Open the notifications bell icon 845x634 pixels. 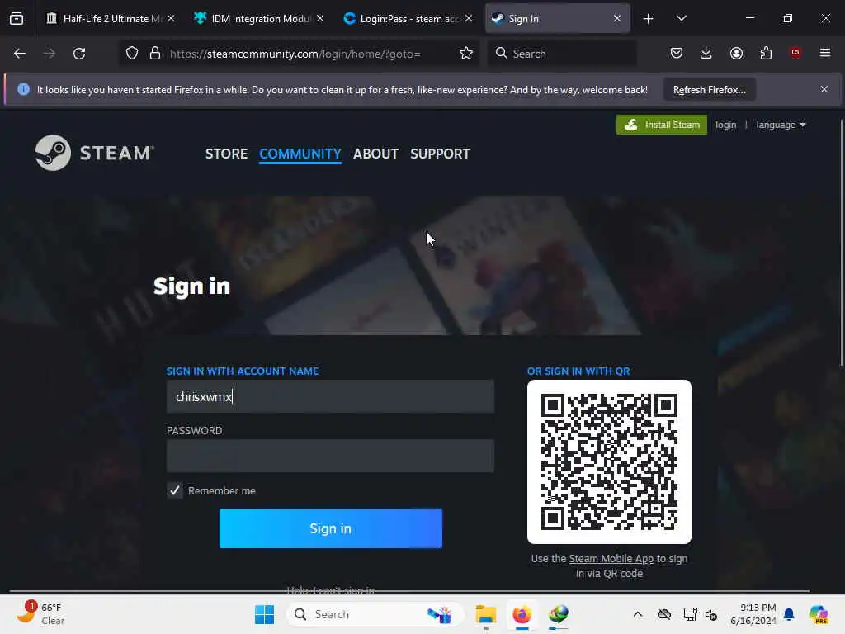(789, 614)
